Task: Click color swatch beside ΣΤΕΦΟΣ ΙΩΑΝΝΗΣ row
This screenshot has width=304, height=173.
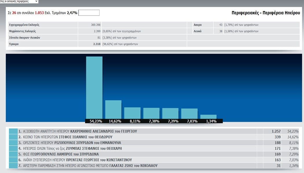Action: (x=13, y=137)
